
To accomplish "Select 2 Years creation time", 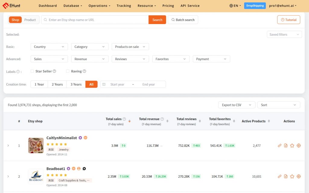I will tap(57, 84).
